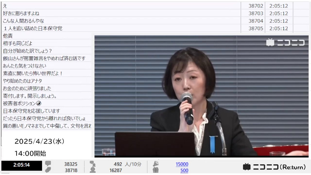Select comment beginning '飯山さんが罵詈雑言'
The height and width of the screenshot is (175, 311).
47,58
